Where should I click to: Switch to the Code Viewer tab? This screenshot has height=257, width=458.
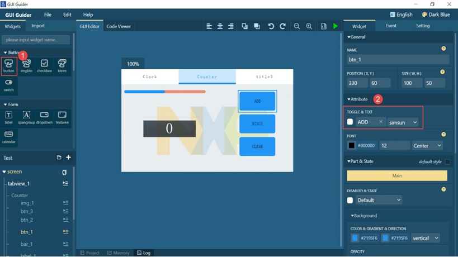119,26
